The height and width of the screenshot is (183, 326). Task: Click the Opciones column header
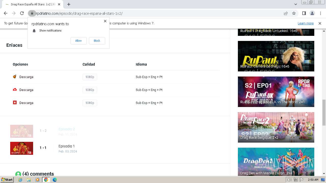pos(20,64)
